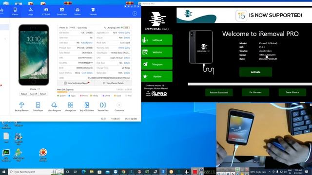This screenshot has height=175, width=312.
Task: Open the Windows Start menu
Action: (x=3, y=172)
